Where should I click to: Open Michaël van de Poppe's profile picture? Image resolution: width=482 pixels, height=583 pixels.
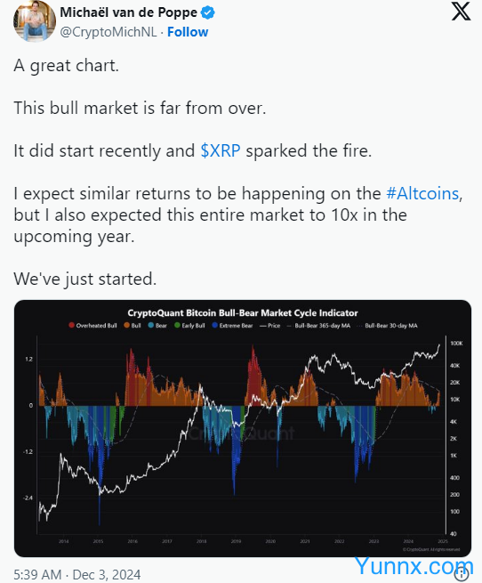pos(35,20)
